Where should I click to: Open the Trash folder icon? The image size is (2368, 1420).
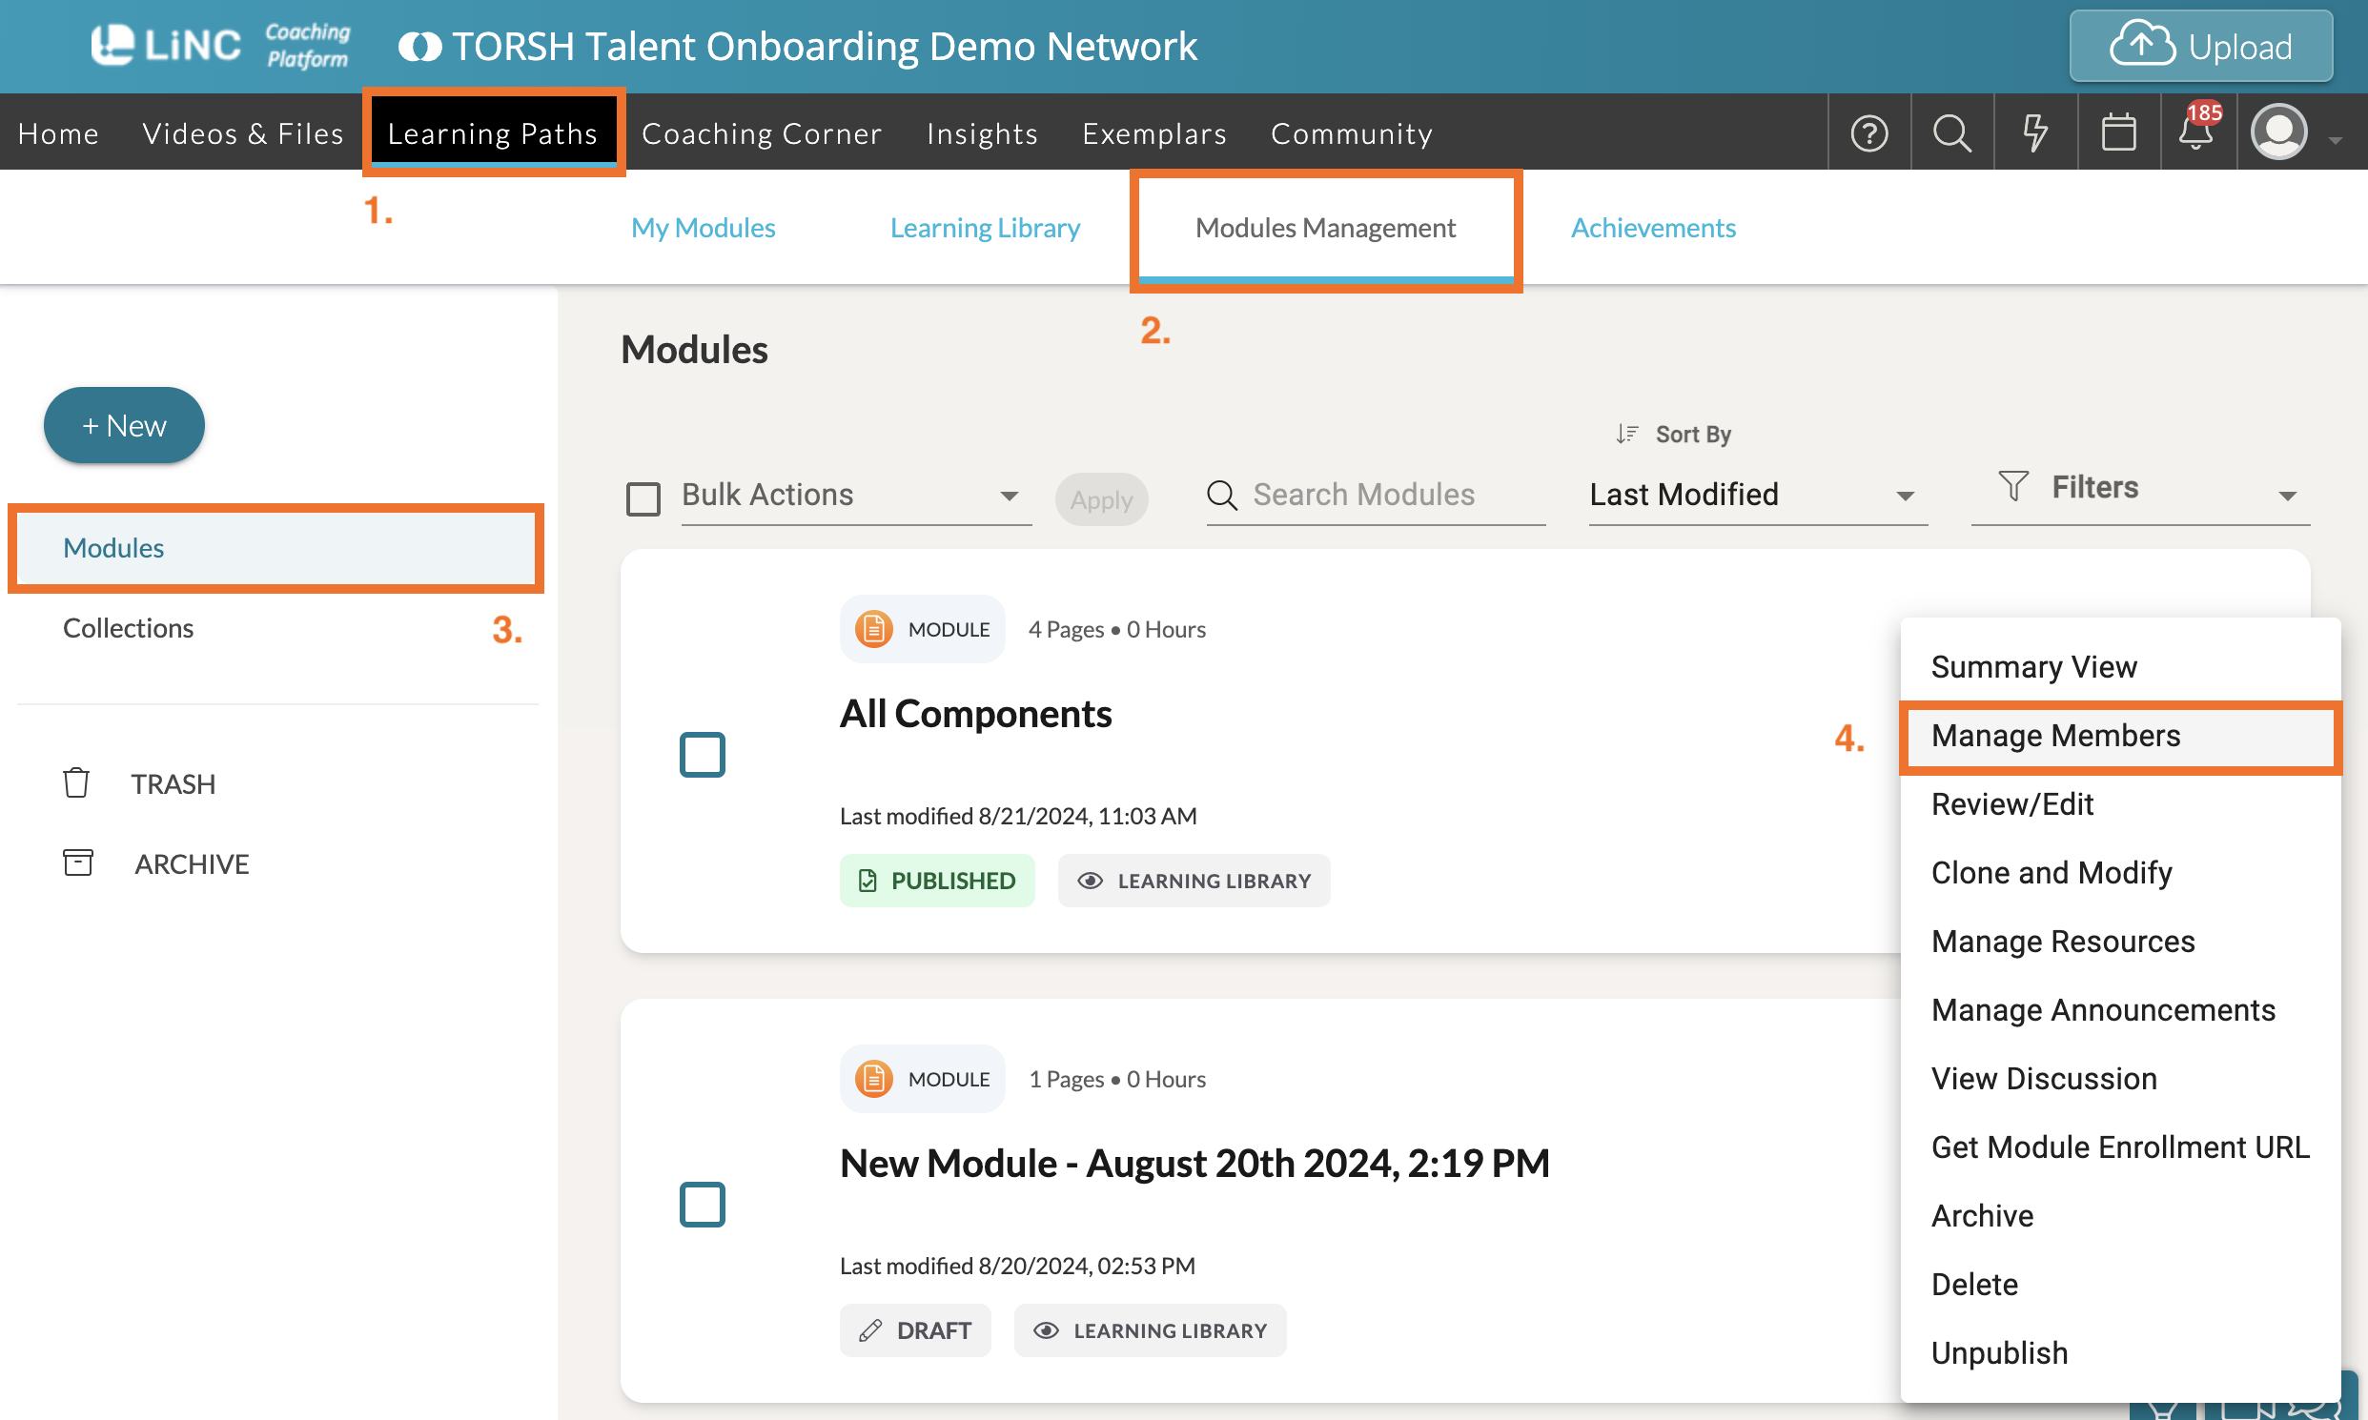[x=76, y=782]
